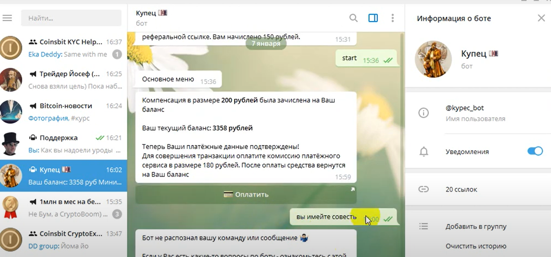Click the search icon in the chat header
The width and height of the screenshot is (551, 257).
pyautogui.click(x=353, y=18)
